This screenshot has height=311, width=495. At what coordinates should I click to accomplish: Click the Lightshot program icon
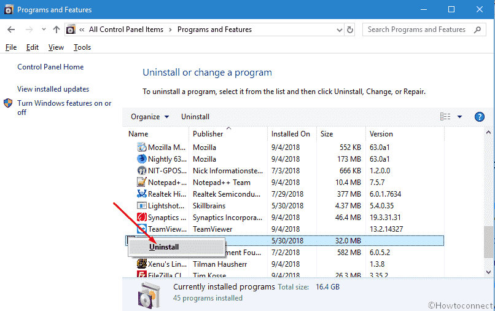click(142, 206)
